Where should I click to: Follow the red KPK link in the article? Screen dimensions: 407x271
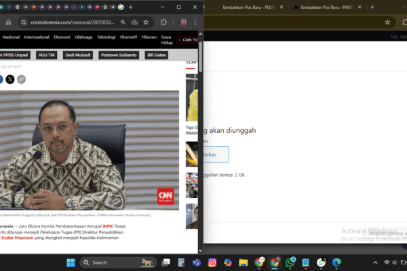pos(109,226)
